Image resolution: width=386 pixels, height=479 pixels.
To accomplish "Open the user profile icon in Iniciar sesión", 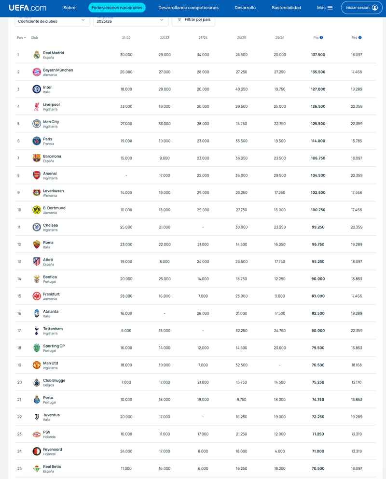I will pos(375,8).
